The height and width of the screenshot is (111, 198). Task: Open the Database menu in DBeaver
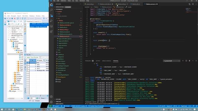[32, 16]
